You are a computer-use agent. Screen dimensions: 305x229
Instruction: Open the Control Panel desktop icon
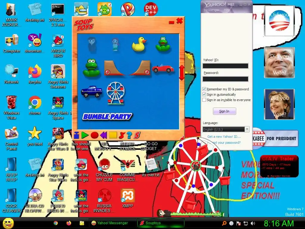pyautogui.click(x=12, y=139)
